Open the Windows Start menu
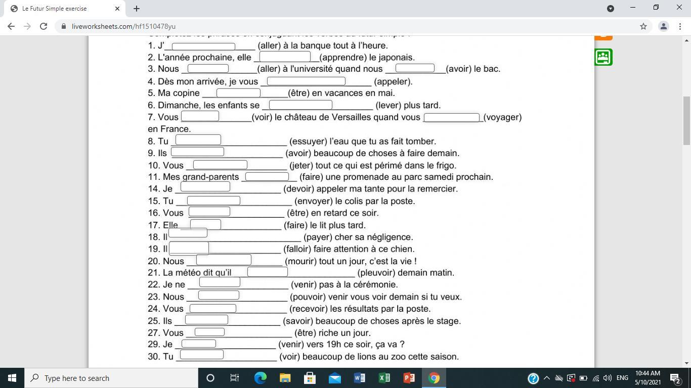Image resolution: width=691 pixels, height=388 pixels. click(12, 378)
